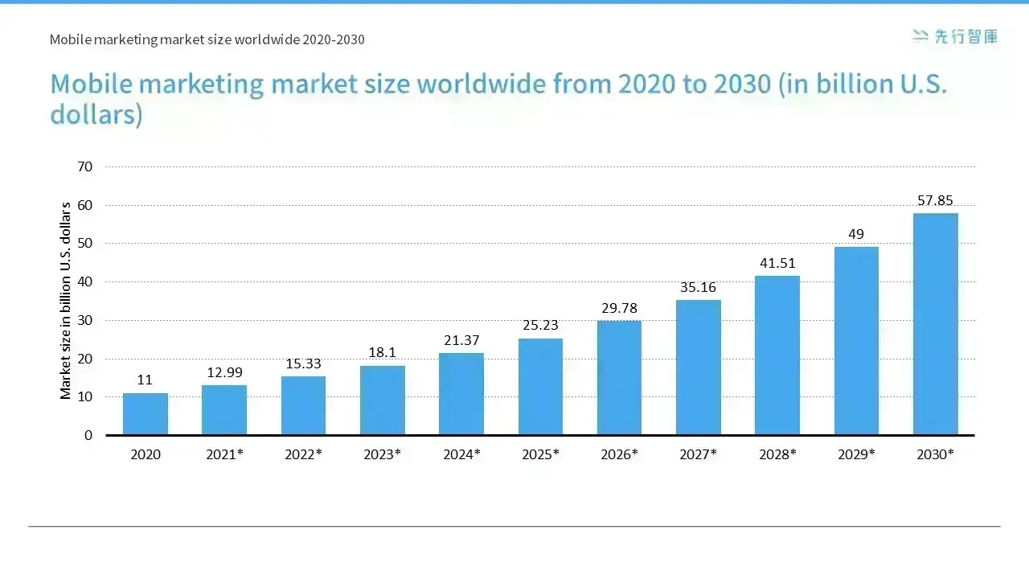Image resolution: width=1029 pixels, height=579 pixels.
Task: Select the 2025* bar
Action: click(540, 387)
